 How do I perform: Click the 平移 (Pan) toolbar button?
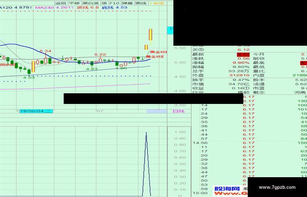pyautogui.click(x=74, y=3)
